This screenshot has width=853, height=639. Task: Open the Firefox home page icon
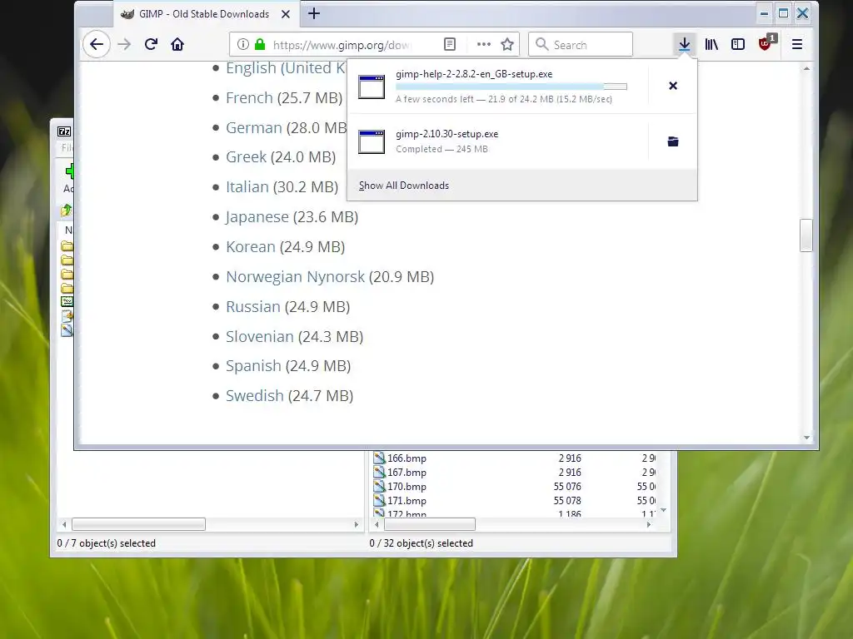[177, 45]
